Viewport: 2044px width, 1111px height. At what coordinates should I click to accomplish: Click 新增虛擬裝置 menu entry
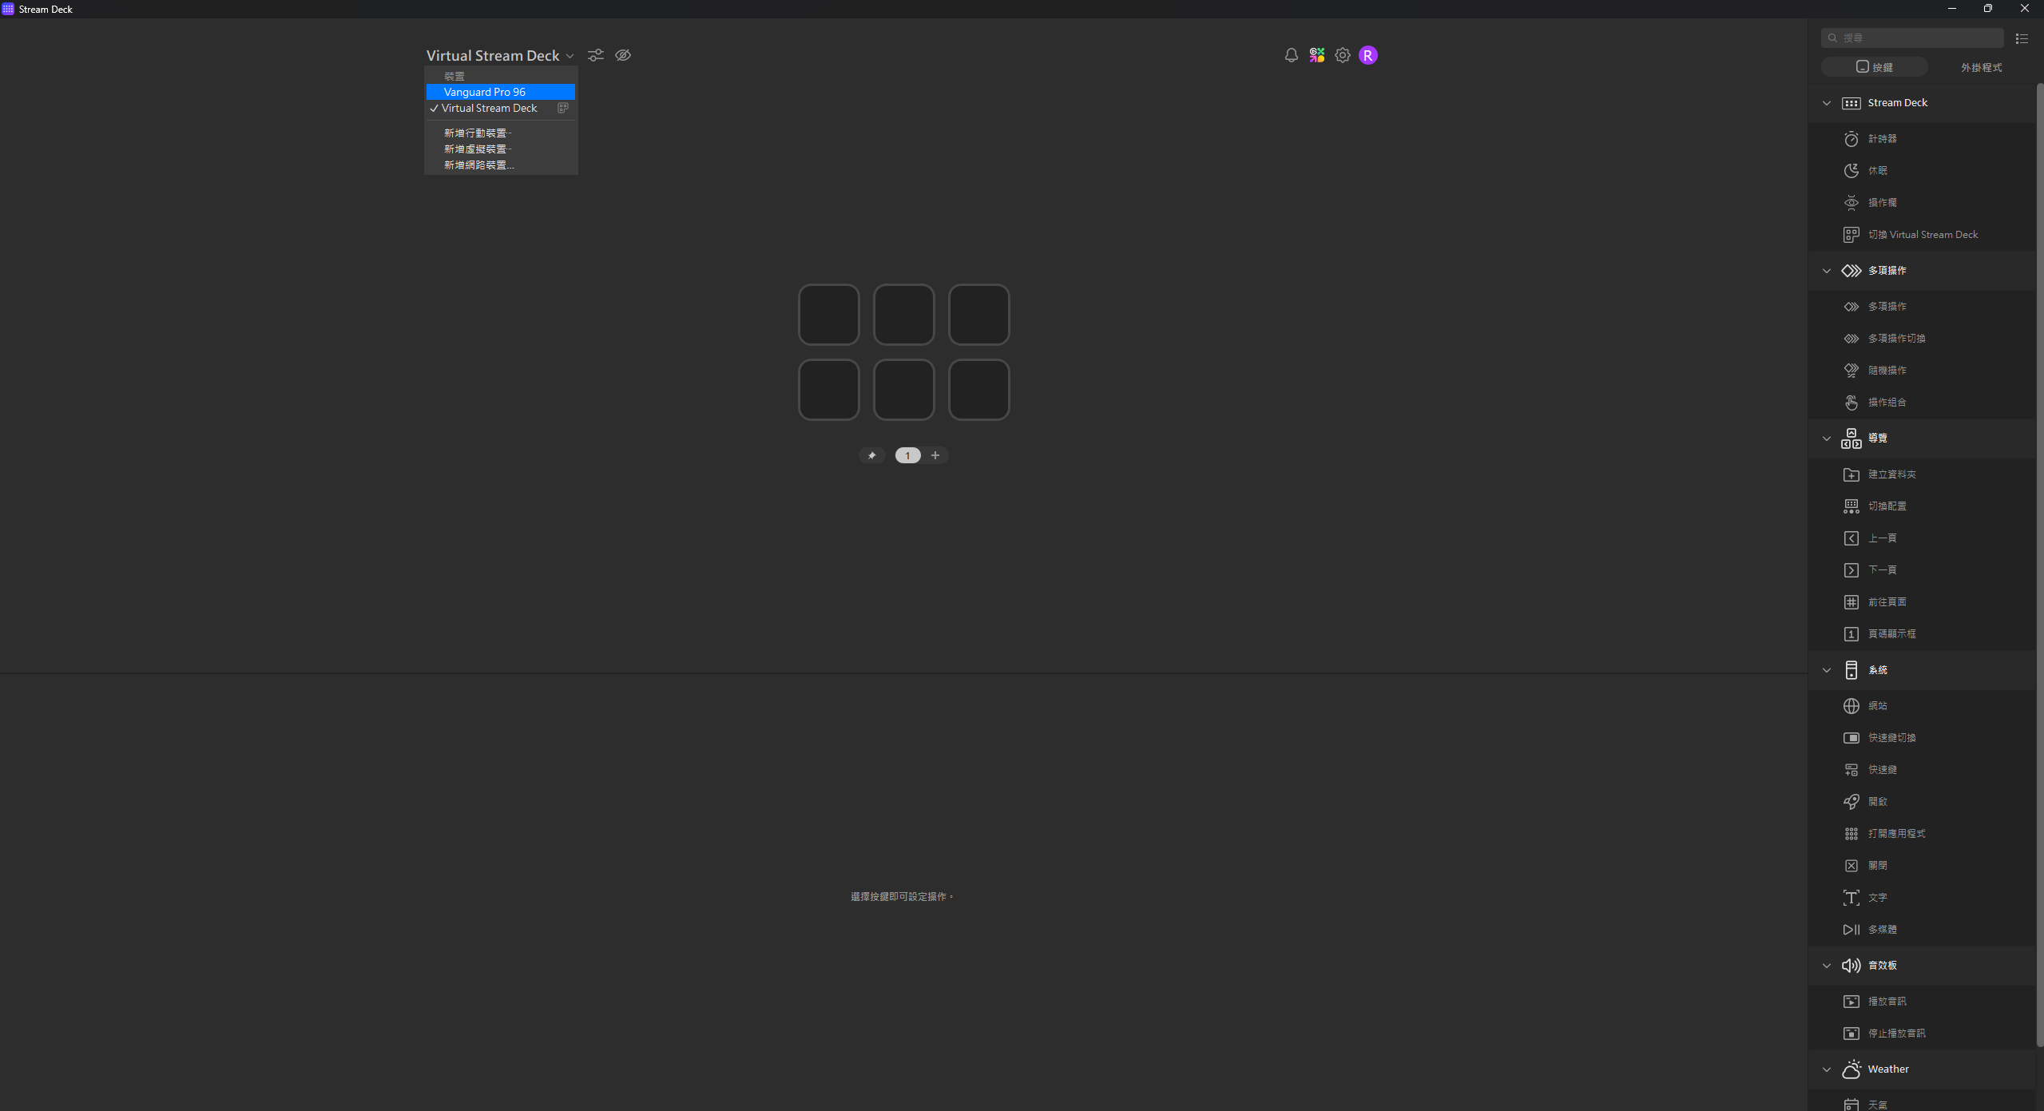(478, 149)
